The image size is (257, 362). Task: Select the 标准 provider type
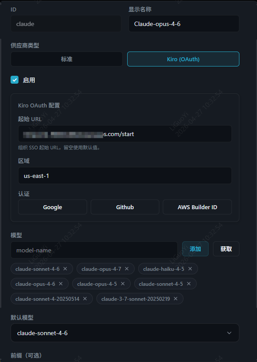coord(66,59)
